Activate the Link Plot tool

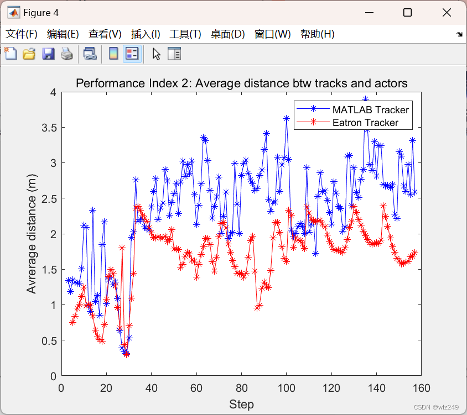coord(90,54)
